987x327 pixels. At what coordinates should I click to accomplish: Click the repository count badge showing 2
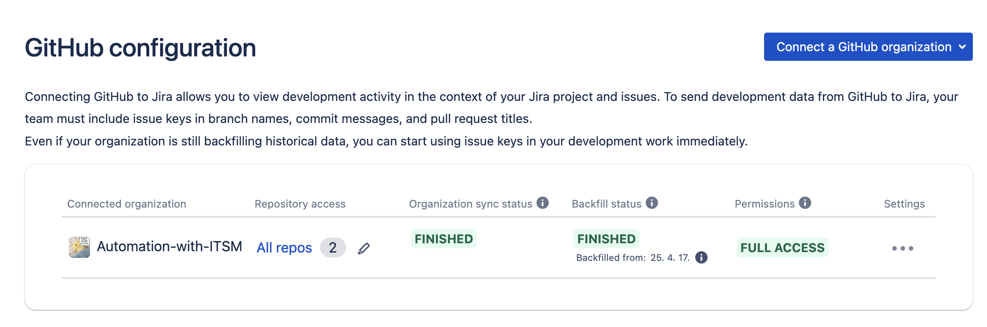pos(333,248)
